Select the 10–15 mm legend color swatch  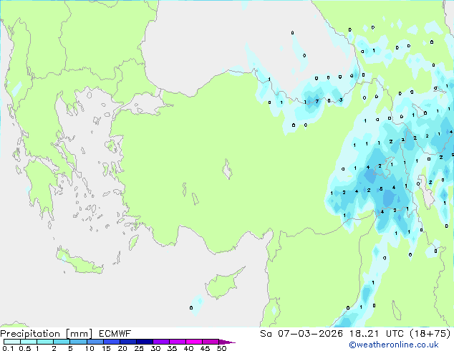point(95,342)
